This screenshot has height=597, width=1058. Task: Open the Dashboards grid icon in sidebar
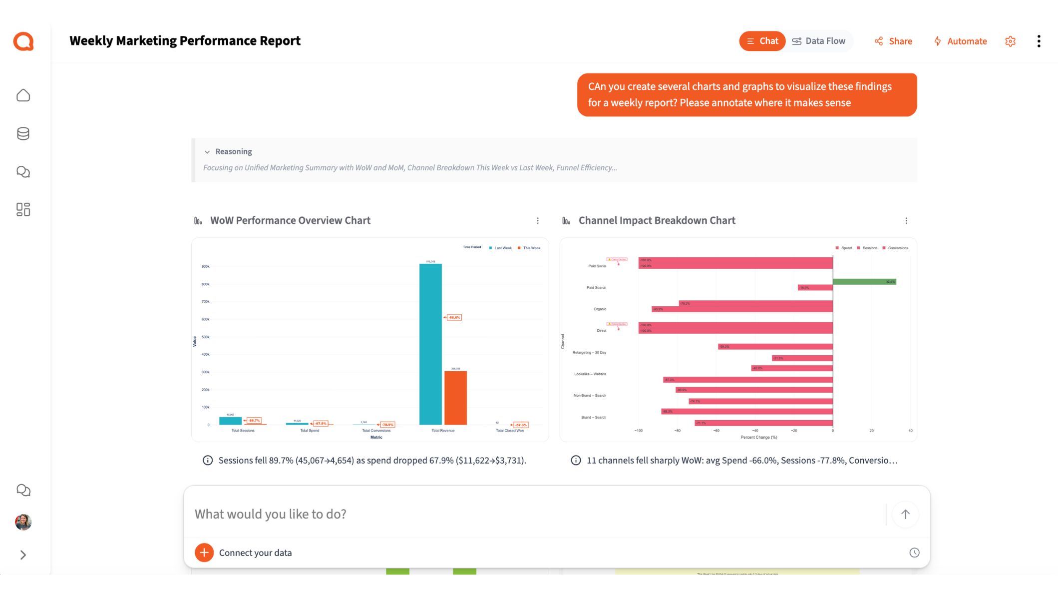click(23, 210)
